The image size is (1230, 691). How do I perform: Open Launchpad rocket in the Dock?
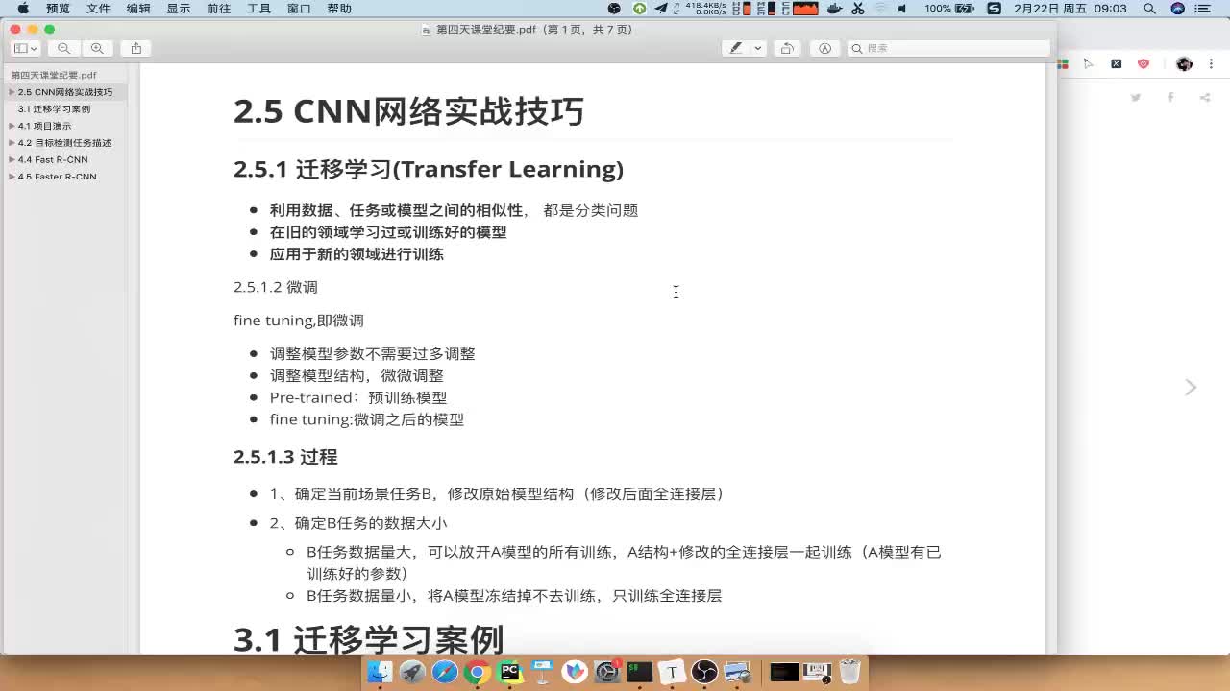point(412,672)
